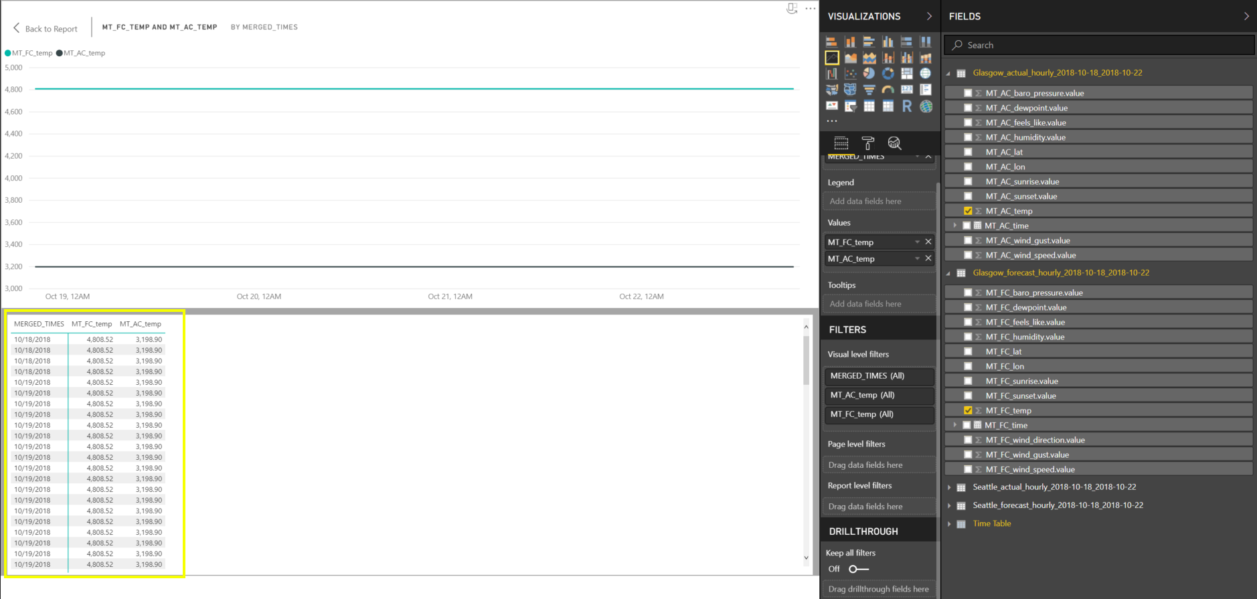Open the Analytics magnifier tab
Image resolution: width=1257 pixels, height=599 pixels.
(894, 143)
